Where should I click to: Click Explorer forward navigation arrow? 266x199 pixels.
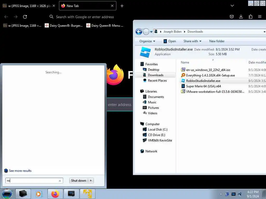146,32
